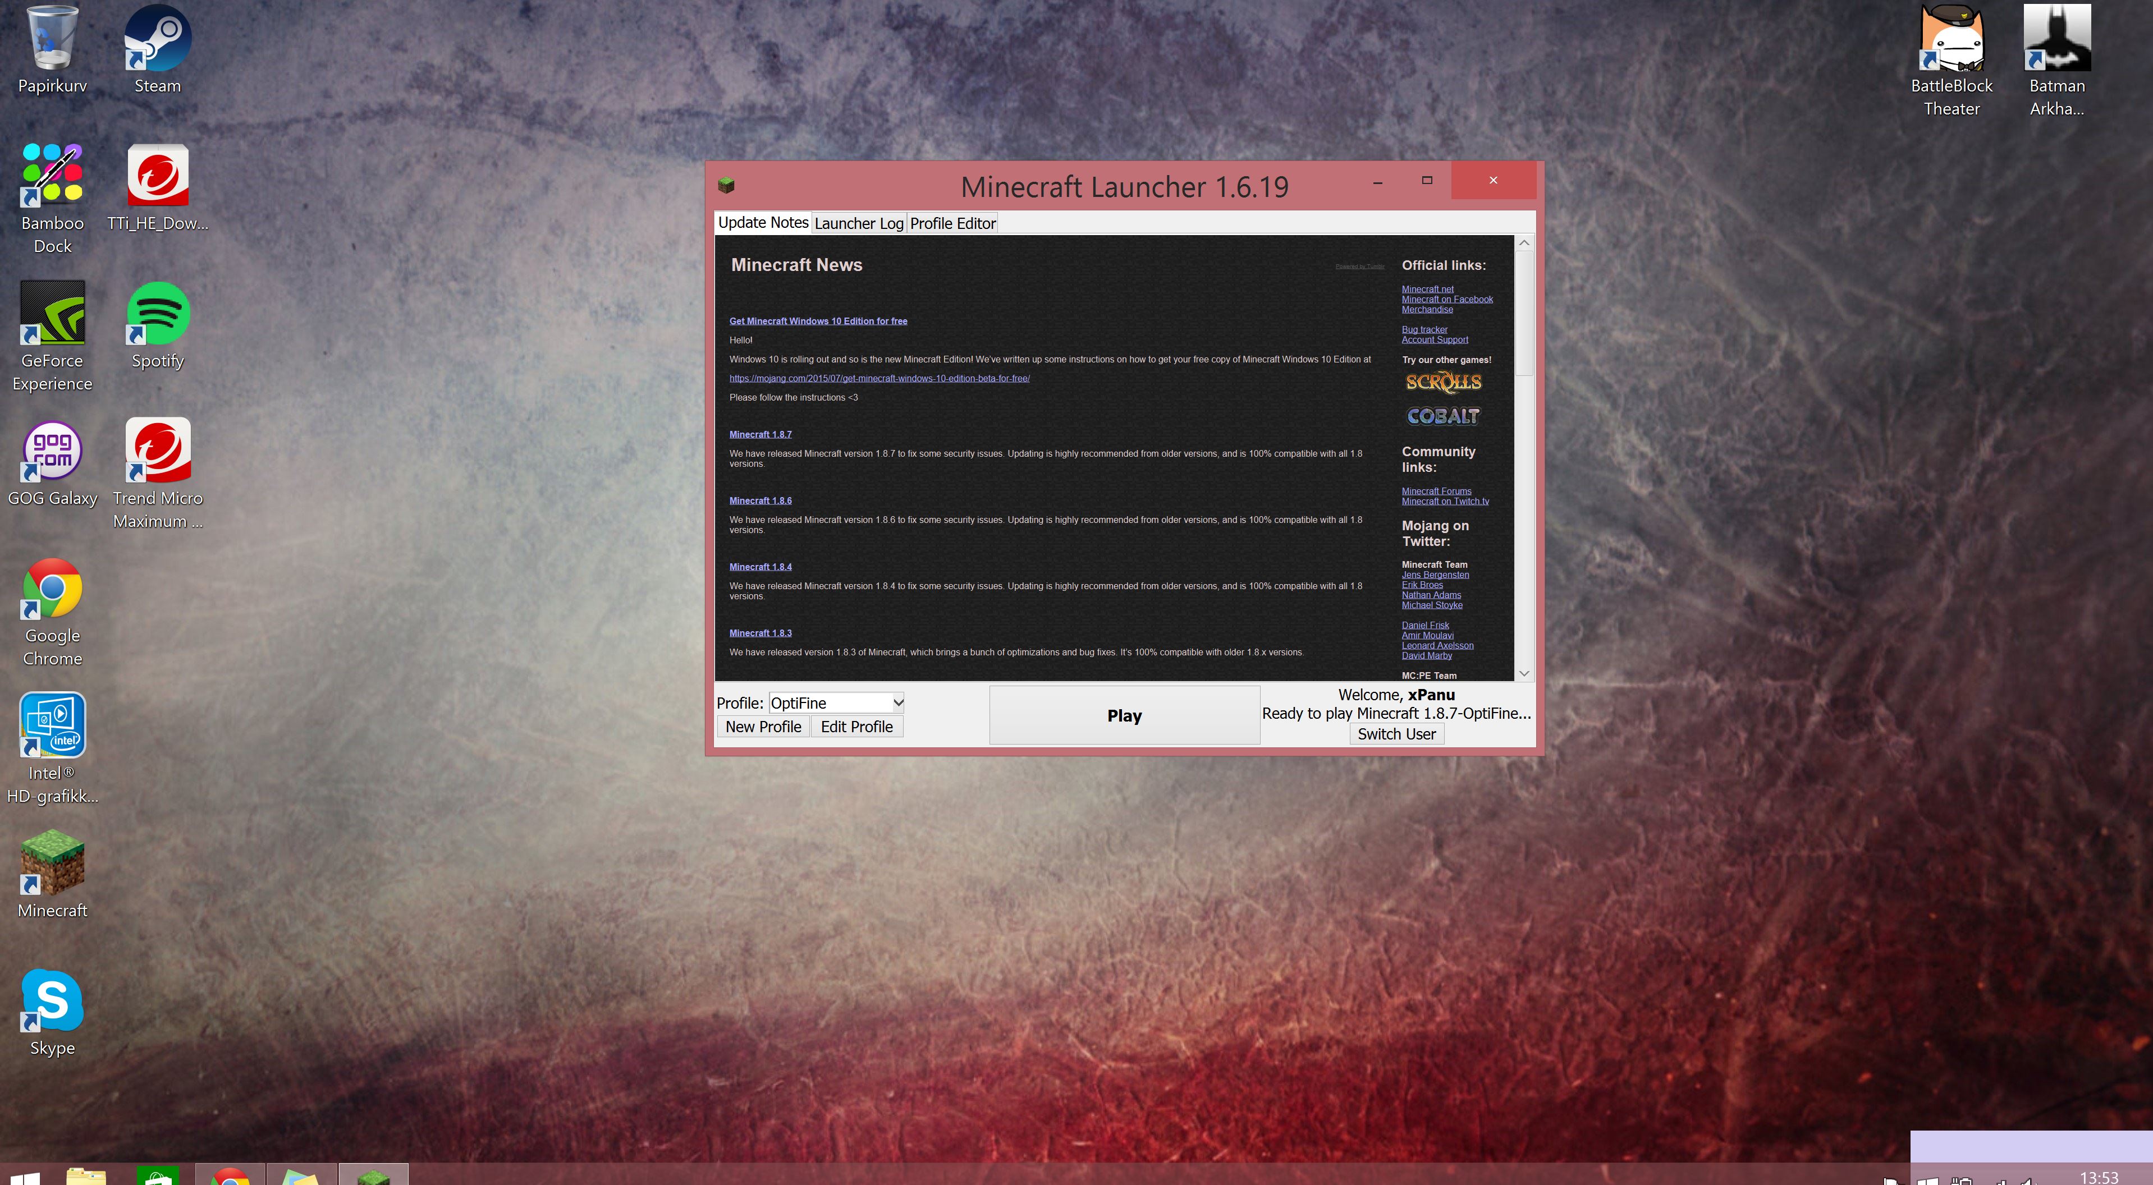Viewport: 2153px width, 1185px height.
Task: Open the GOG Galaxy shortcut
Action: point(53,462)
